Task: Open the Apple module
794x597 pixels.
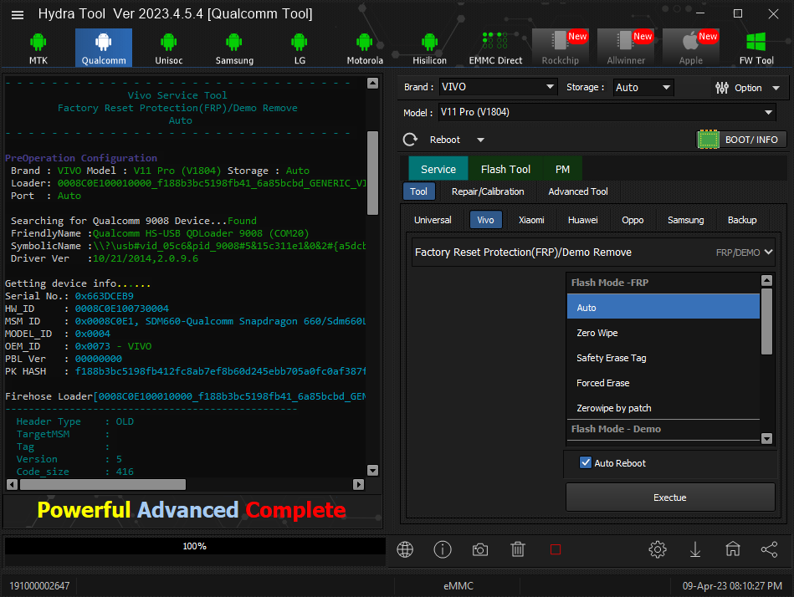Action: 691,48
